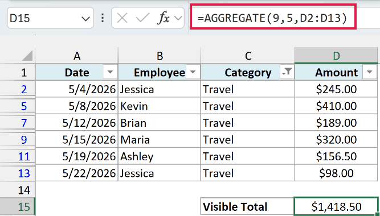Select column C header
This screenshot has width=380, height=216.
(248, 56)
